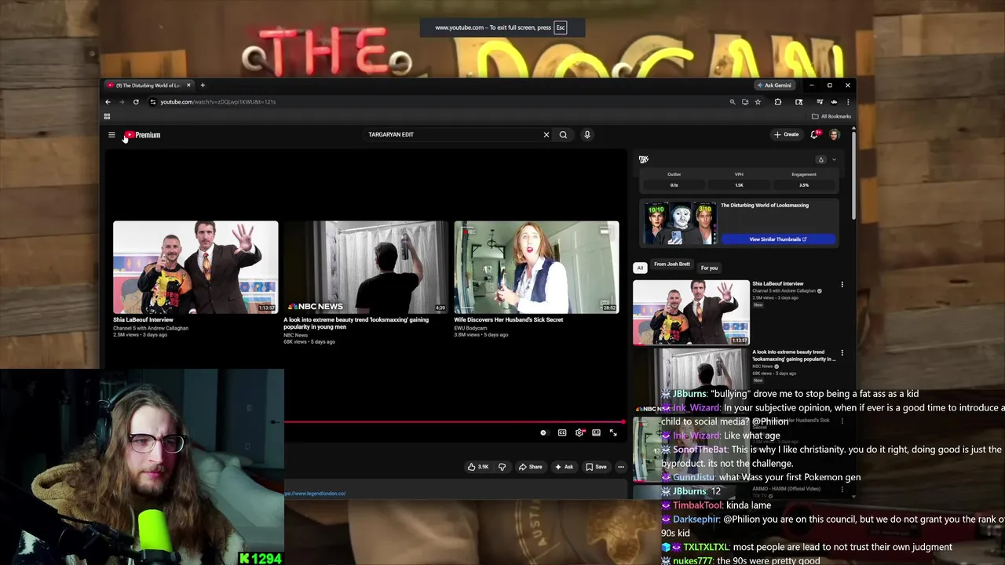Screen dimensions: 1005x565
Task: Exit full screen in the player
Action: (x=613, y=432)
